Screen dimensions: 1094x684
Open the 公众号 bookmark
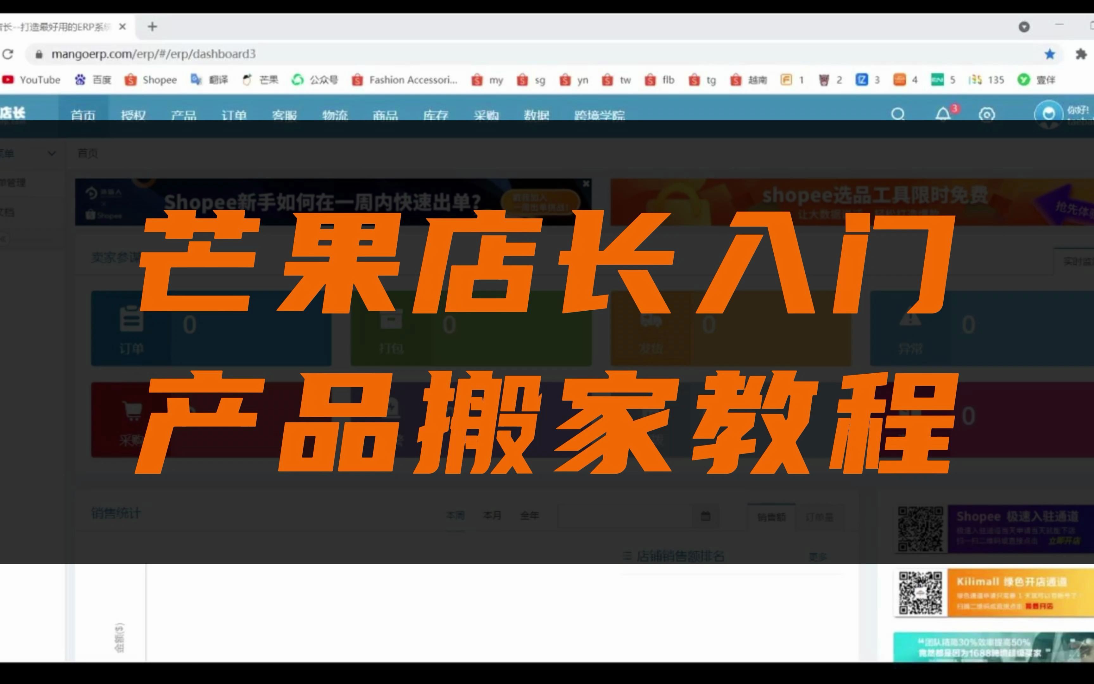tap(315, 80)
